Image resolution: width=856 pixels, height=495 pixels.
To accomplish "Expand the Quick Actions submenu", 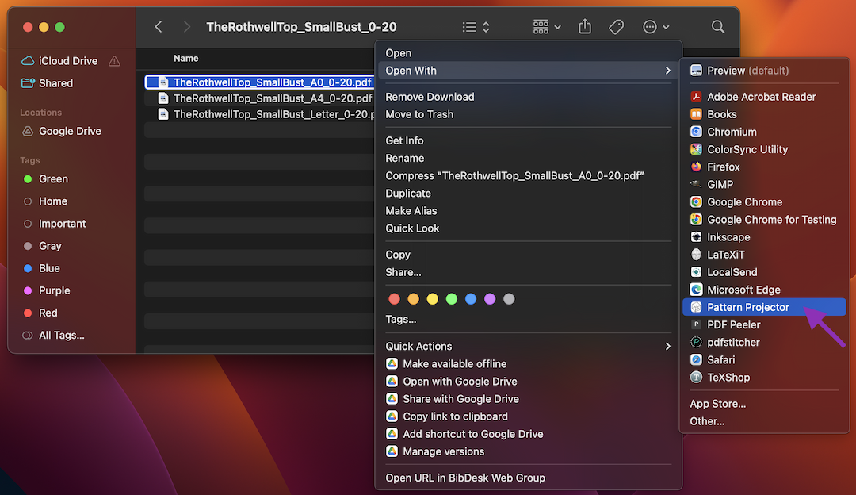I will 528,346.
